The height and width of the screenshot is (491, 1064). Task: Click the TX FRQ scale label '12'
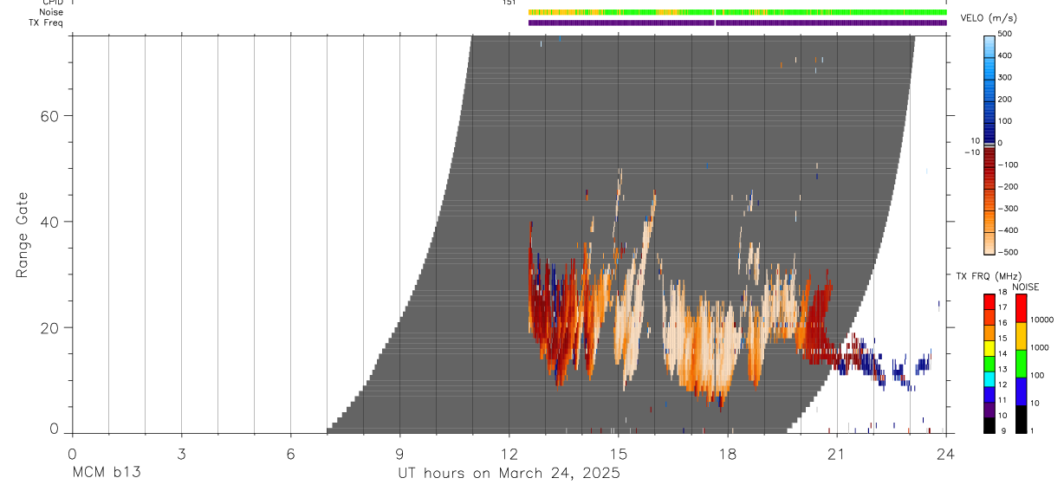(1002, 384)
